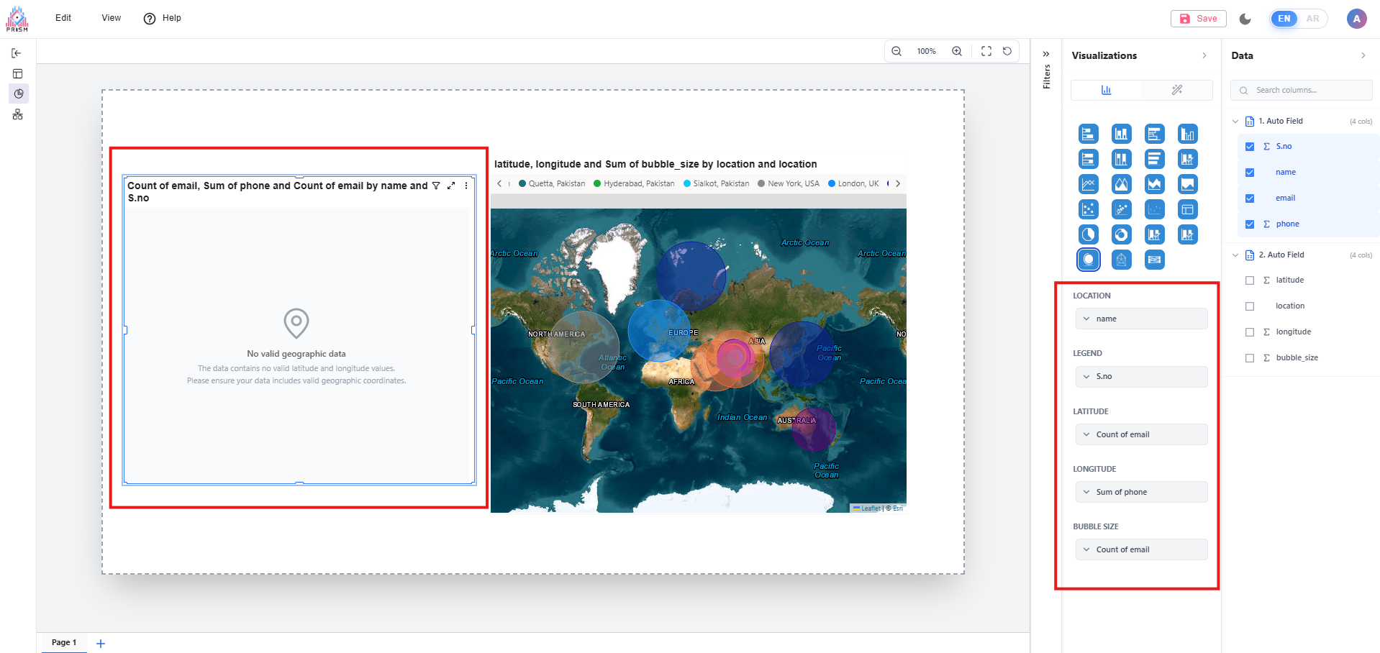This screenshot has width=1380, height=653.
Task: Expand the Latitude 'Count of email' dropdown
Action: pos(1141,434)
